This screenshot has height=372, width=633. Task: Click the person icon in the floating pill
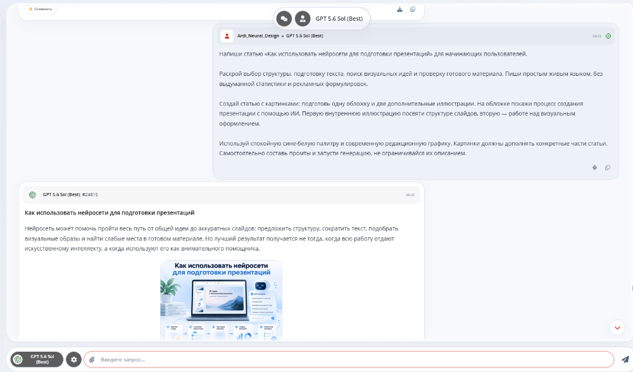click(303, 18)
